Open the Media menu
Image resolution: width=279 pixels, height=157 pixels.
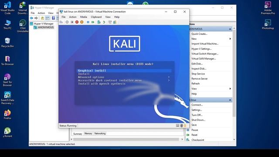pyautogui.click(x=83, y=17)
